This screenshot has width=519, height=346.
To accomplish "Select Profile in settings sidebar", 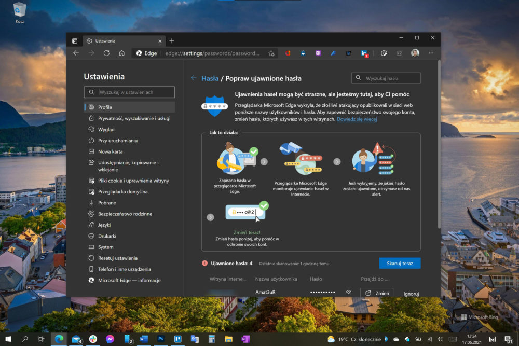I will click(129, 107).
